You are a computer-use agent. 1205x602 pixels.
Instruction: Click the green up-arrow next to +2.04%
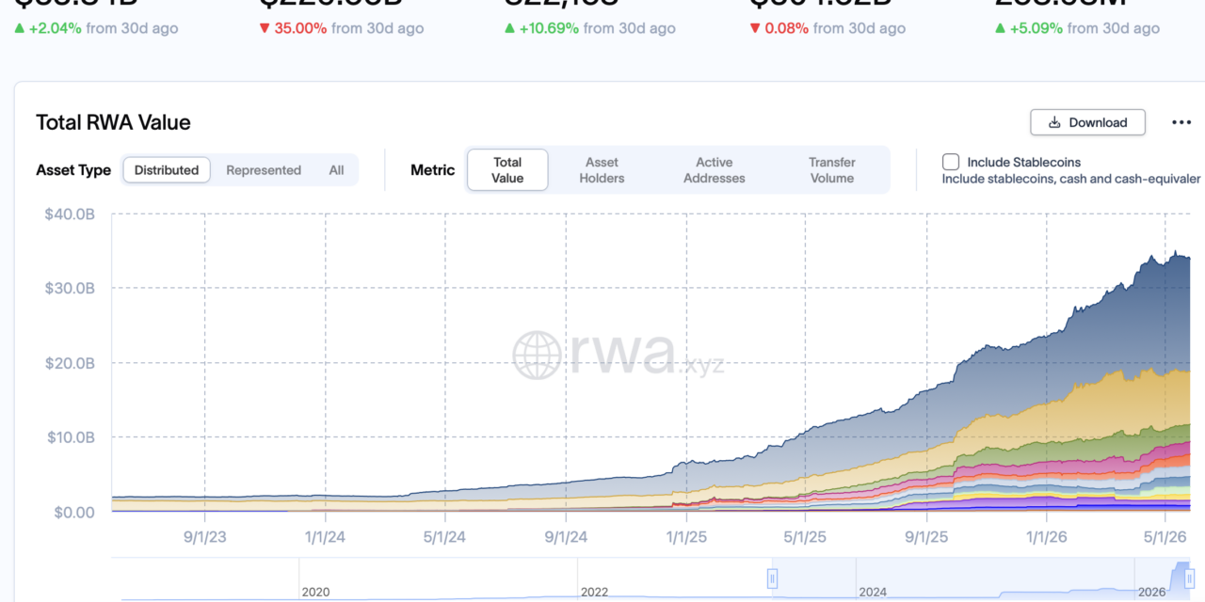(x=20, y=28)
